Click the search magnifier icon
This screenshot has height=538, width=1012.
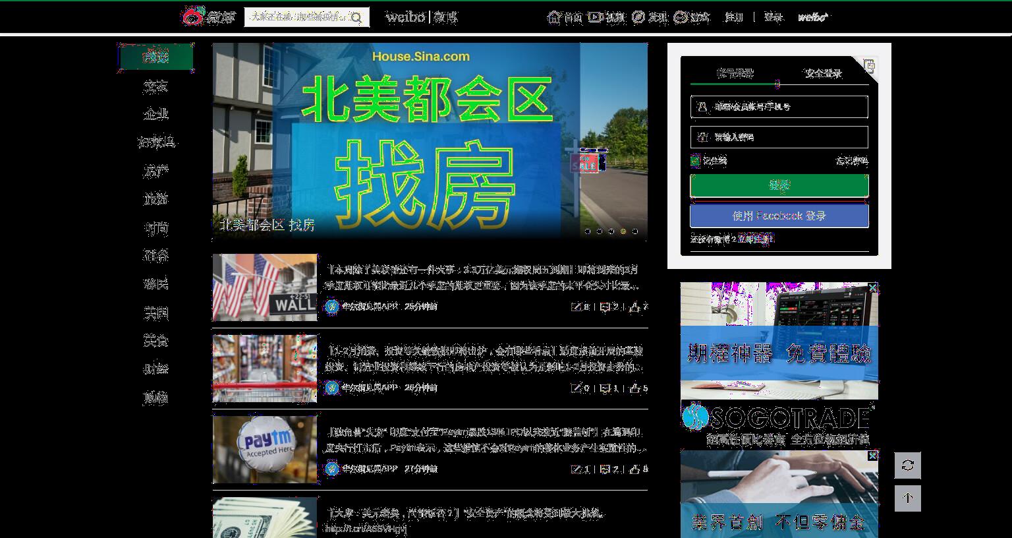tap(356, 18)
